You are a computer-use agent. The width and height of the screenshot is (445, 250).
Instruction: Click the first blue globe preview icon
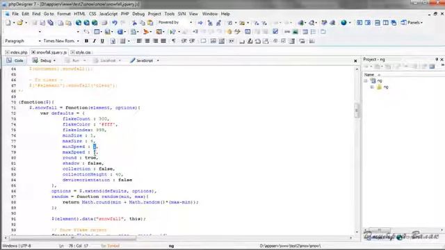(x=79, y=23)
